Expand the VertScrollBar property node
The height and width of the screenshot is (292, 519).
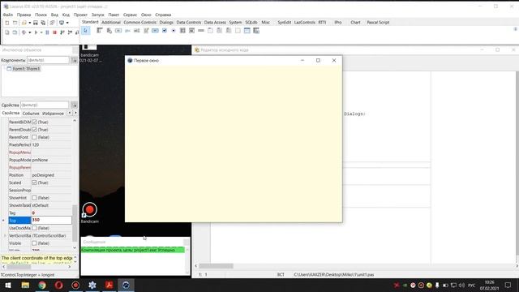tap(5, 236)
